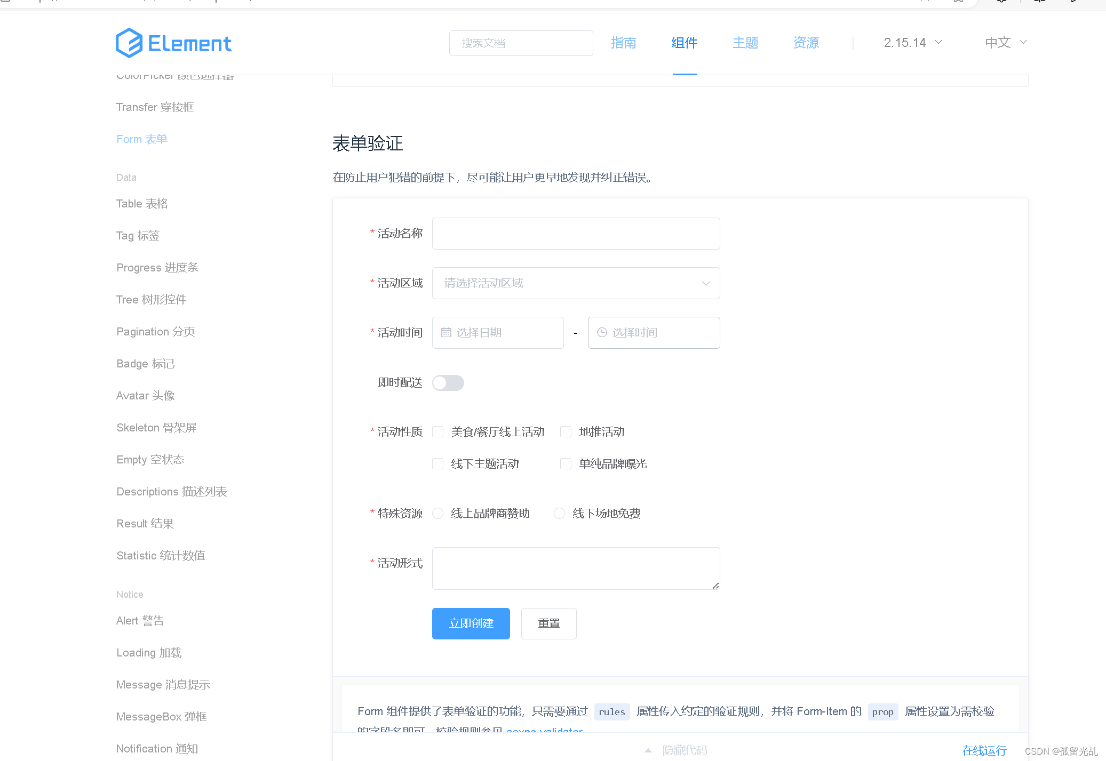Screen dimensions: 1106x761
Task: Open Loading 加载 in the sidebar
Action: 149,653
